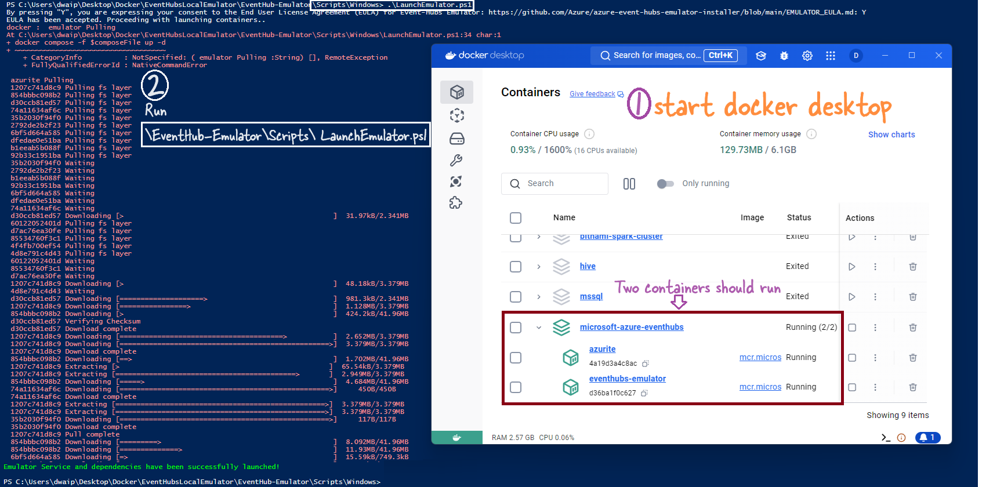The width and height of the screenshot is (986, 487).
Task: Delete the mssql container stack
Action: pos(913,297)
